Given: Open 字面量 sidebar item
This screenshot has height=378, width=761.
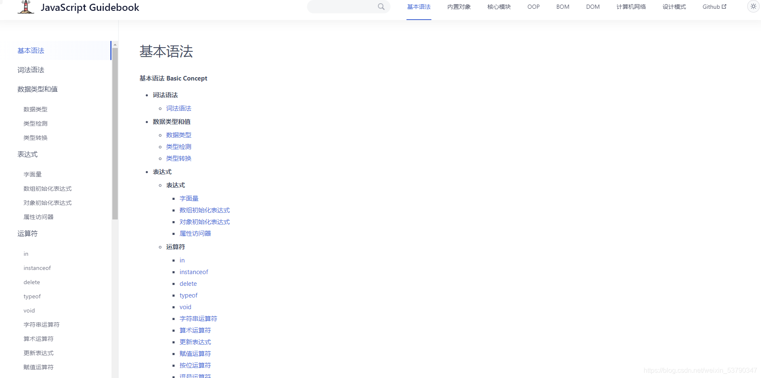Looking at the screenshot, I should click(x=33, y=174).
